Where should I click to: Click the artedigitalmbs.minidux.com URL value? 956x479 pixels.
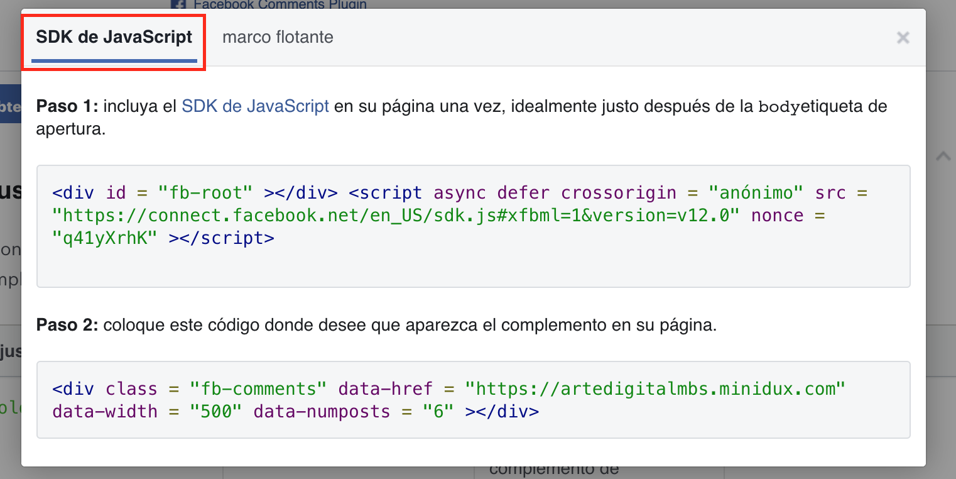coord(655,389)
